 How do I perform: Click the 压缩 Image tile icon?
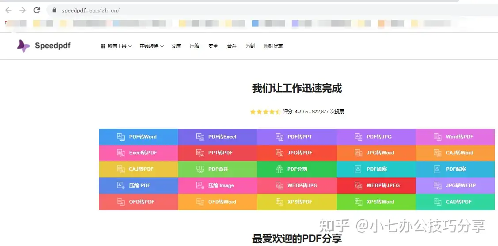[200, 185]
